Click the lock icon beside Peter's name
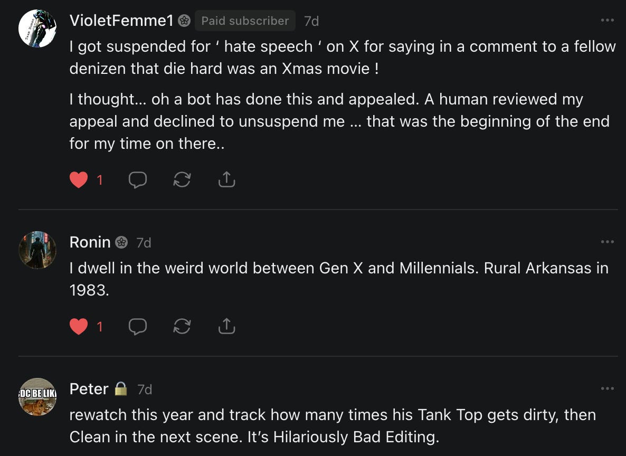Screen dimensions: 626x456 tap(121, 389)
